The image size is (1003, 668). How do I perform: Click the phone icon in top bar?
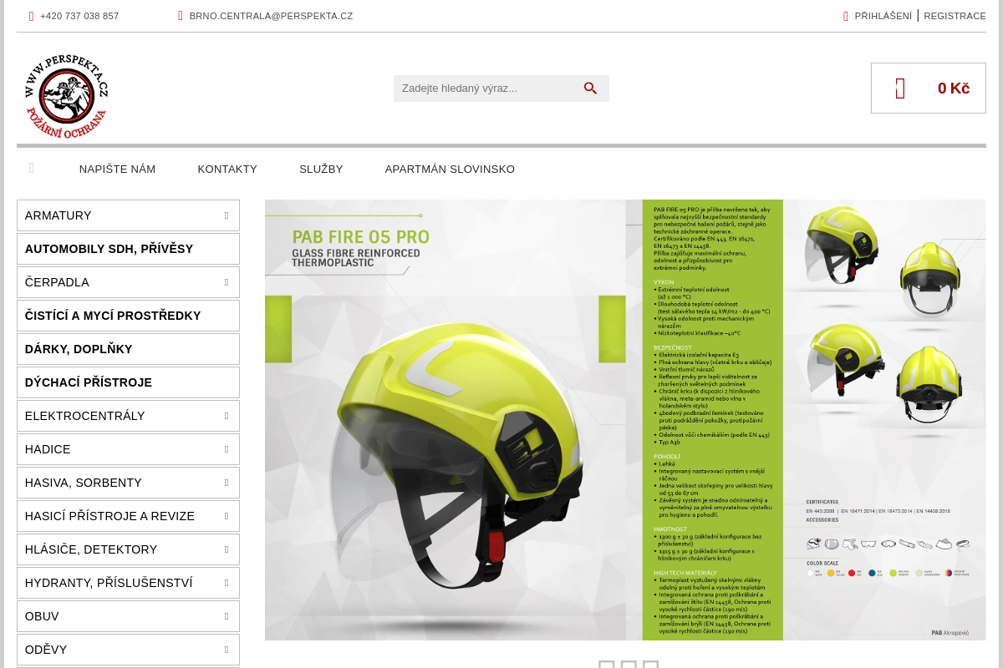click(32, 16)
